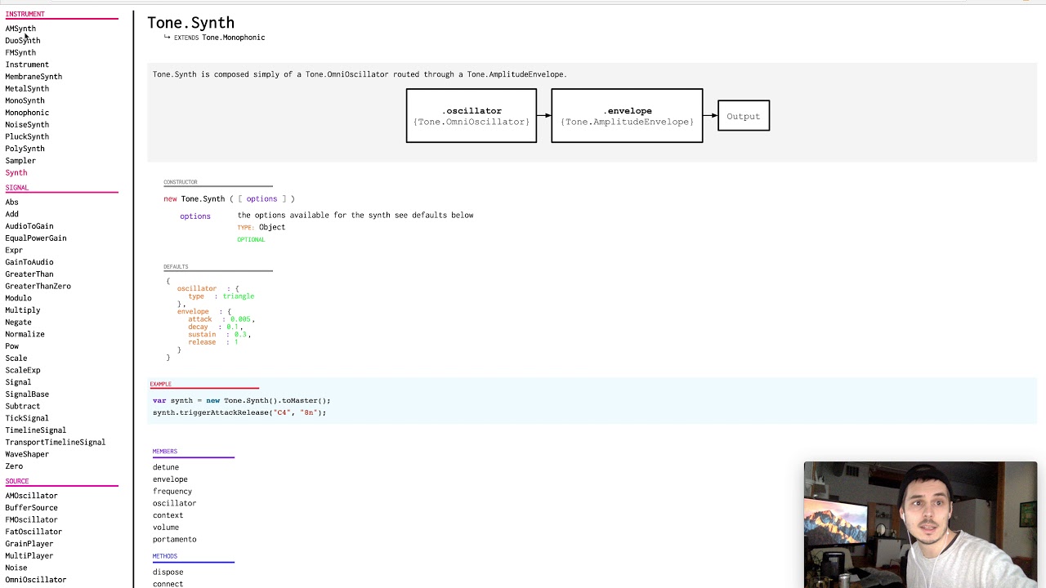Open the DuoSynth instrument page

point(22,41)
